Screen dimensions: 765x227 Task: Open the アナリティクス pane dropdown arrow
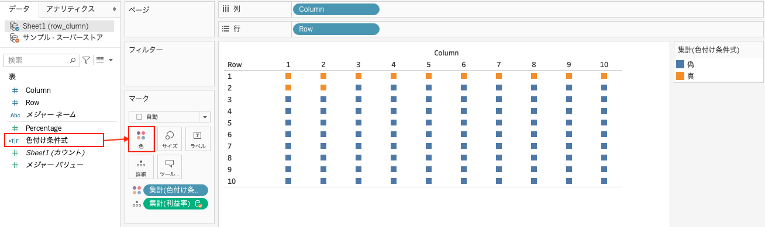pyautogui.click(x=114, y=9)
